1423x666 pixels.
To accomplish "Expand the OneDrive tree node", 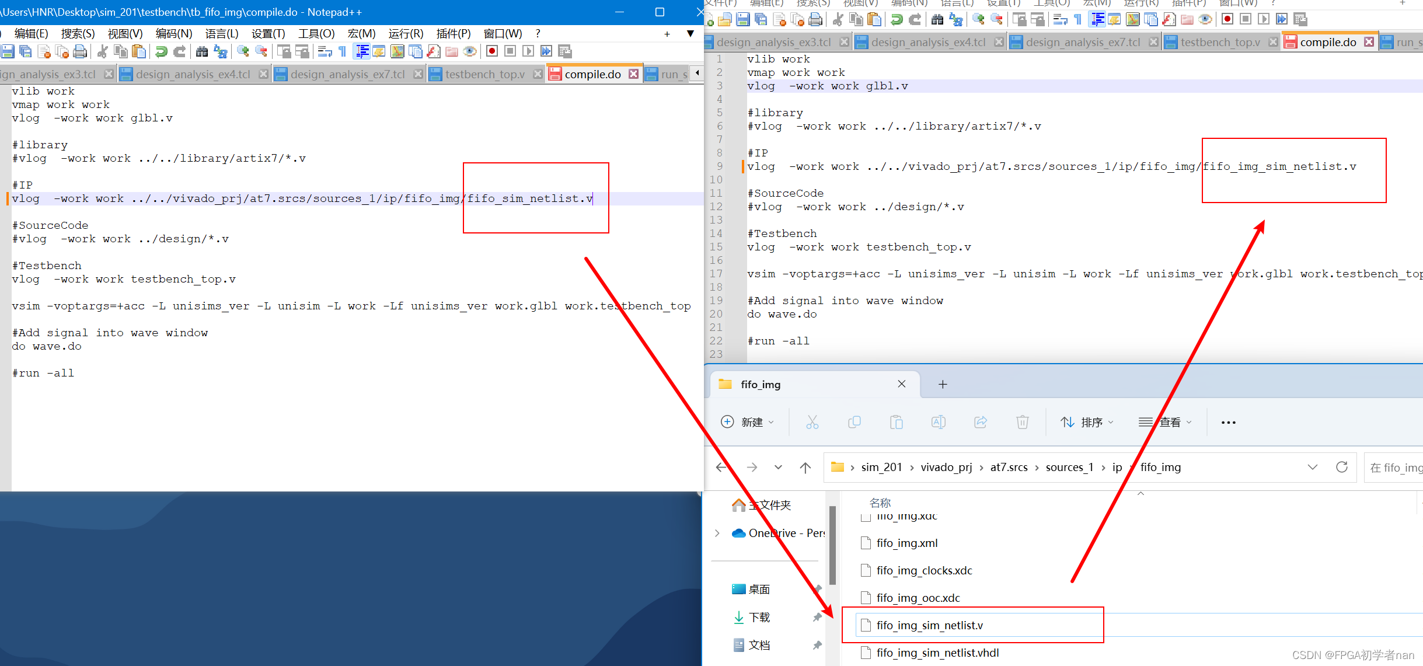I will tap(717, 533).
